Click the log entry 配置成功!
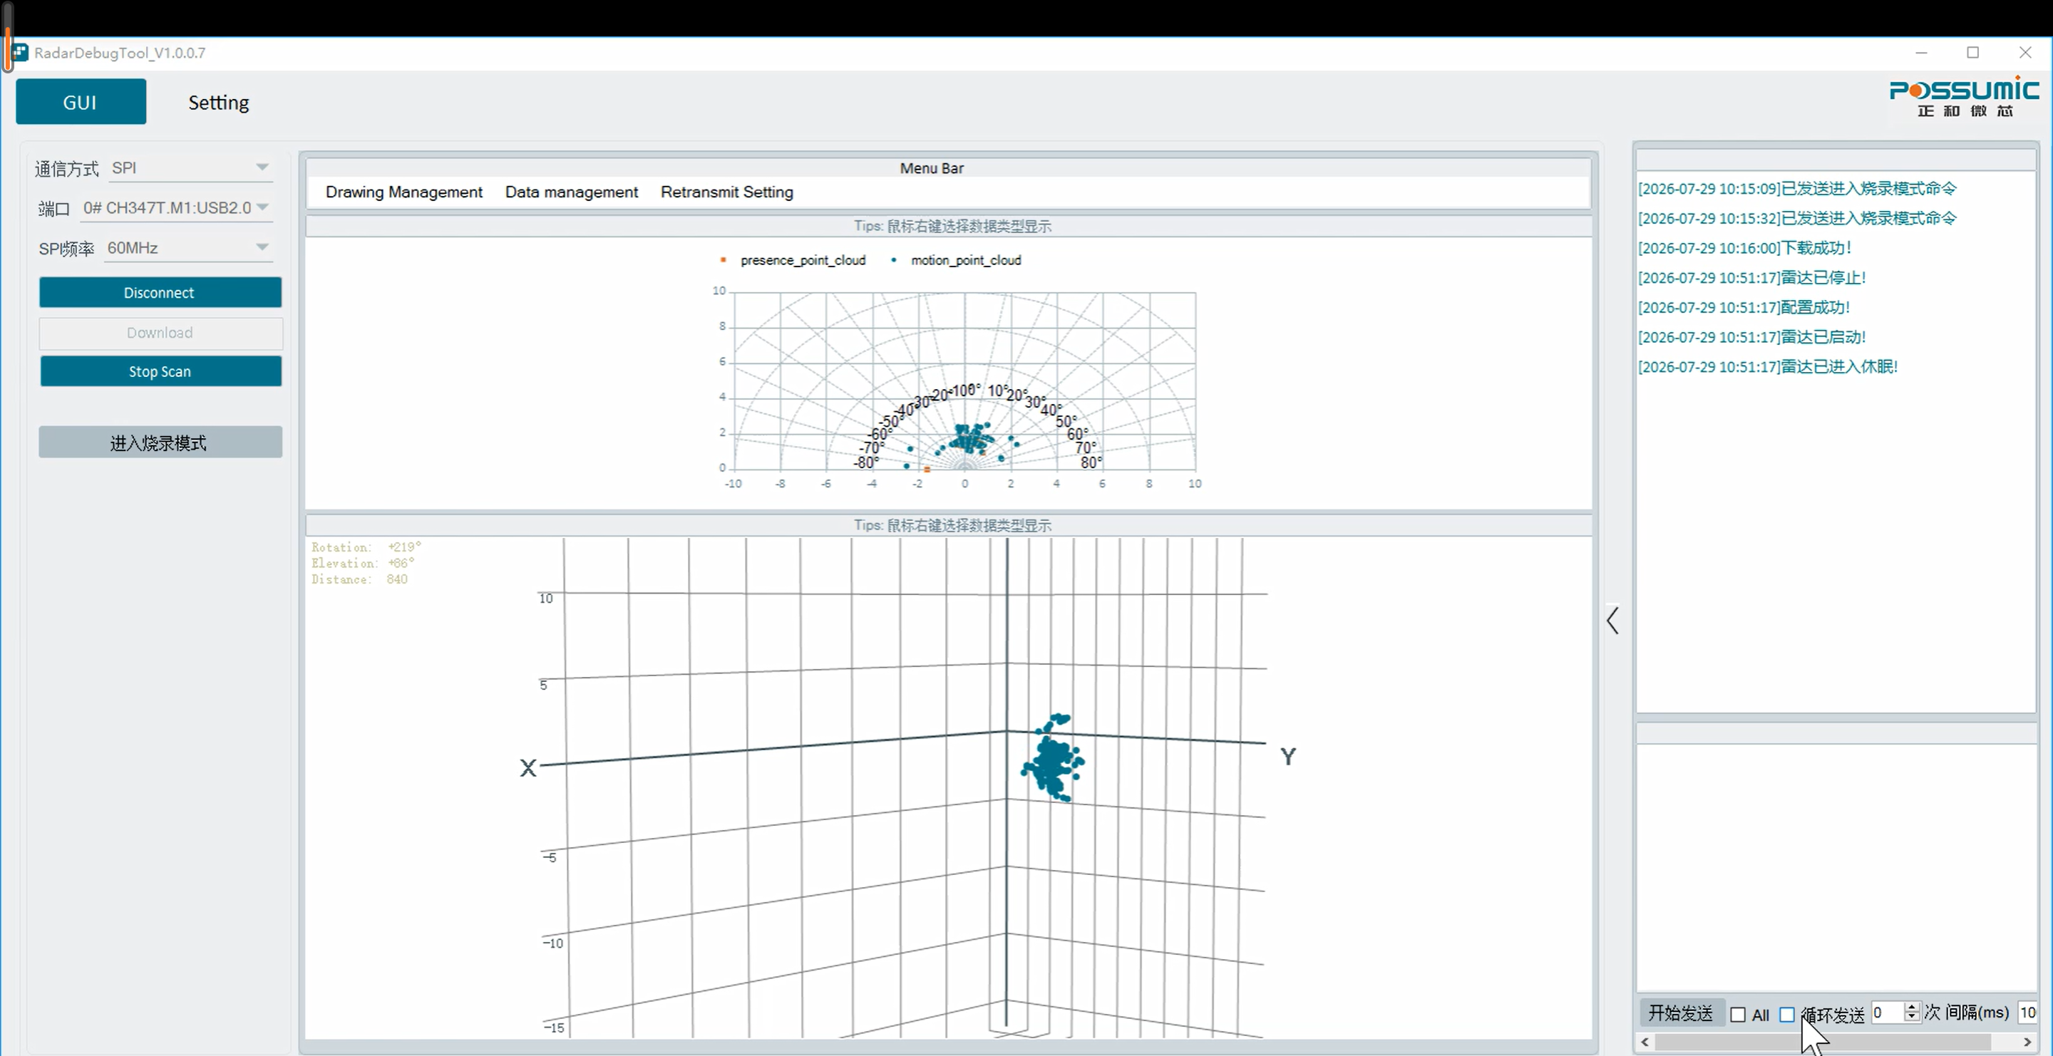The width and height of the screenshot is (2053, 1056). tap(1744, 307)
